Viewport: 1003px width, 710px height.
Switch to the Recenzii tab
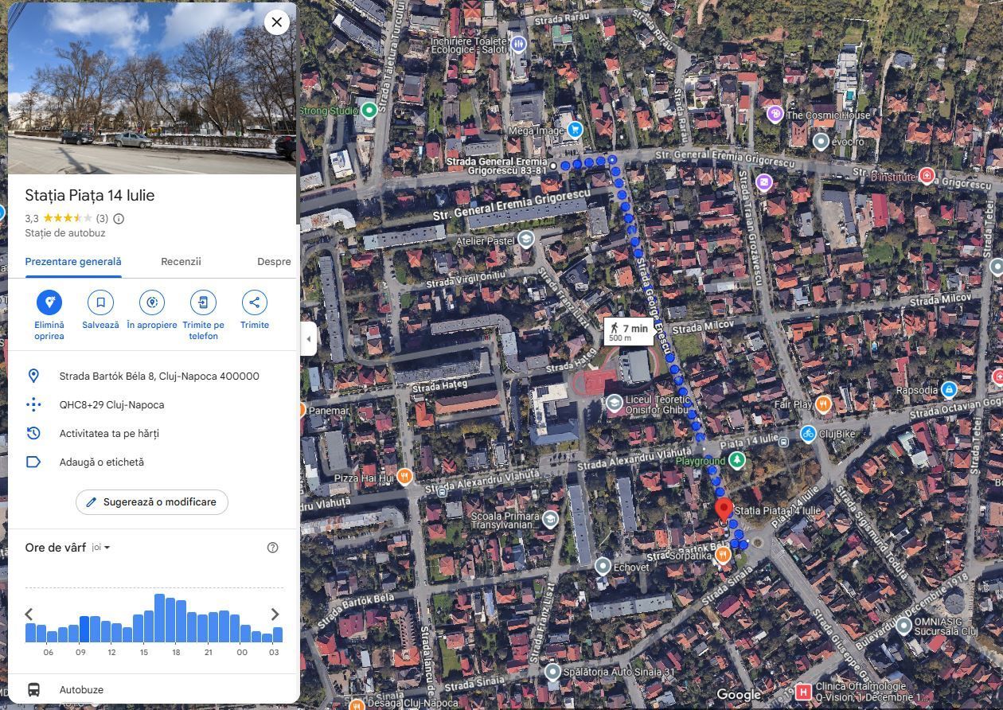click(x=181, y=262)
